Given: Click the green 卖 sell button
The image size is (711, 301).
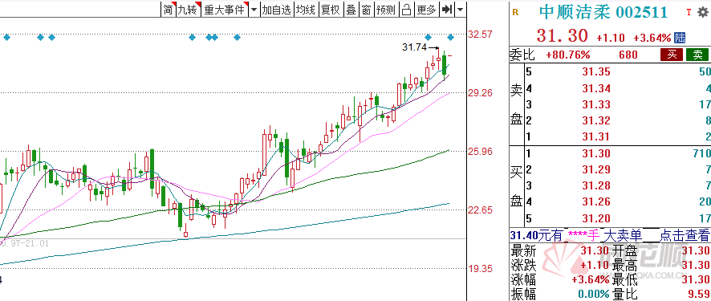Looking at the screenshot, I should [x=697, y=55].
